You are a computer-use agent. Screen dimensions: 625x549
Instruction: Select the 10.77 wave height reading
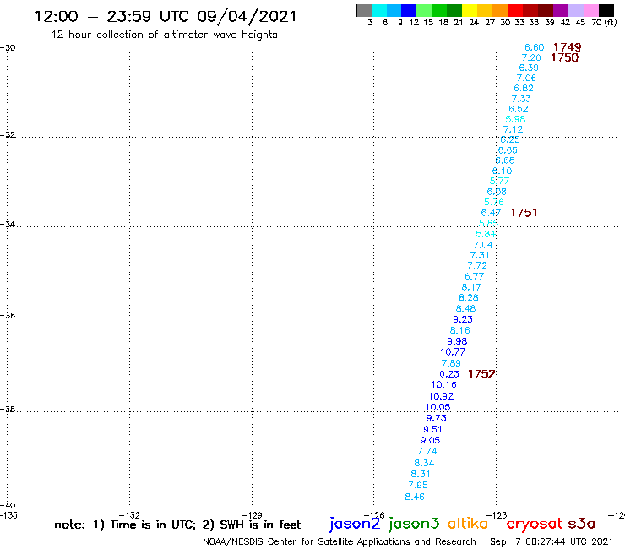[453, 352]
